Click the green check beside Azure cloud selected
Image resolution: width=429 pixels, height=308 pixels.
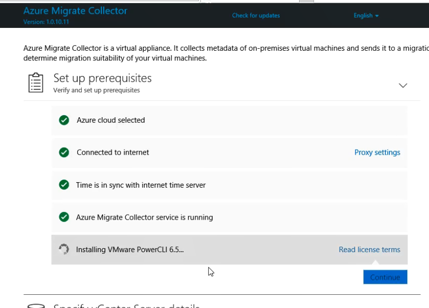point(64,120)
